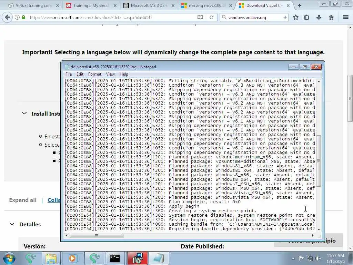The image size is (353, 265).
Task: Close the Microsoft MS DOS tab
Action: click(x=173, y=6)
